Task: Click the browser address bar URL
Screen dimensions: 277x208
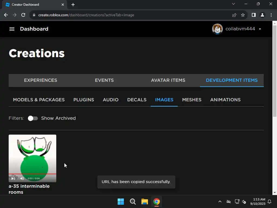Action: click(86, 15)
